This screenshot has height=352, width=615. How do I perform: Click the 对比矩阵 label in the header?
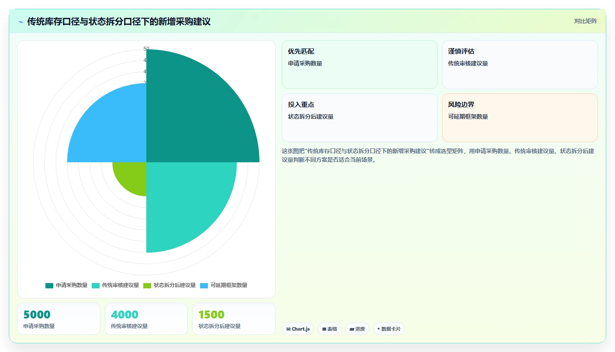click(585, 21)
